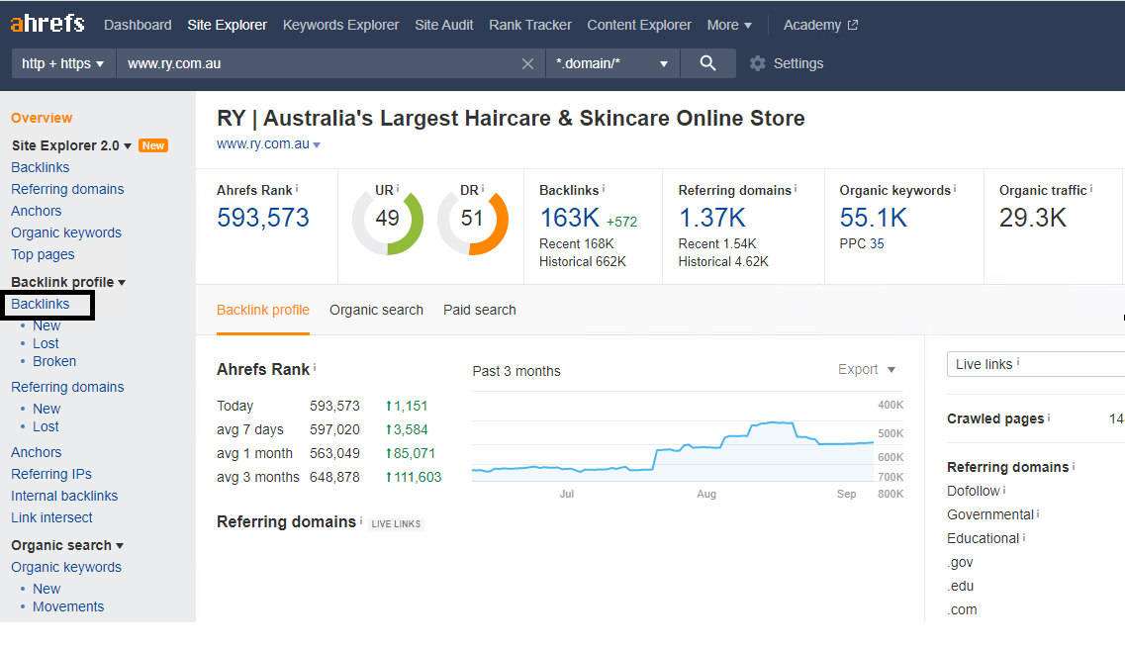
Task: Expand the www.ry.com.au URL dropdown arrow
Action: point(317,145)
